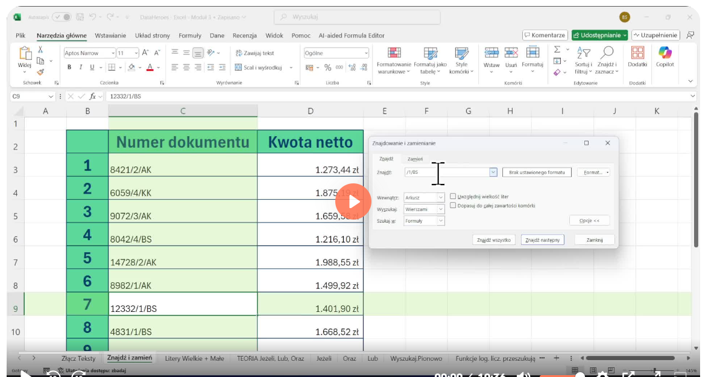
Task: Open Style komórki gallery
Action: coord(461,60)
